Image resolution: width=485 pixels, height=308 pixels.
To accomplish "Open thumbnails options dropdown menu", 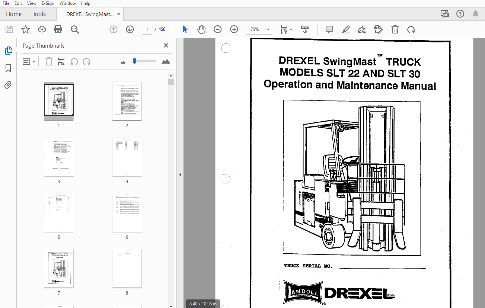I will (29, 61).
